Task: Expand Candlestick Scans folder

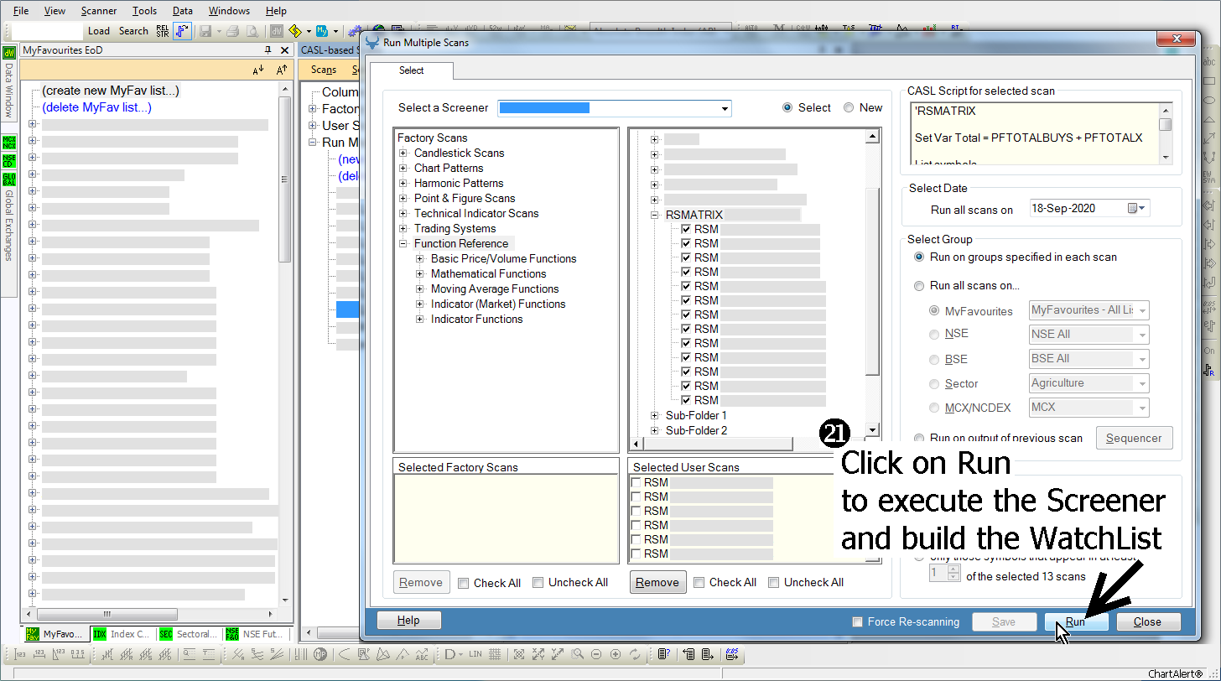Action: tap(403, 153)
